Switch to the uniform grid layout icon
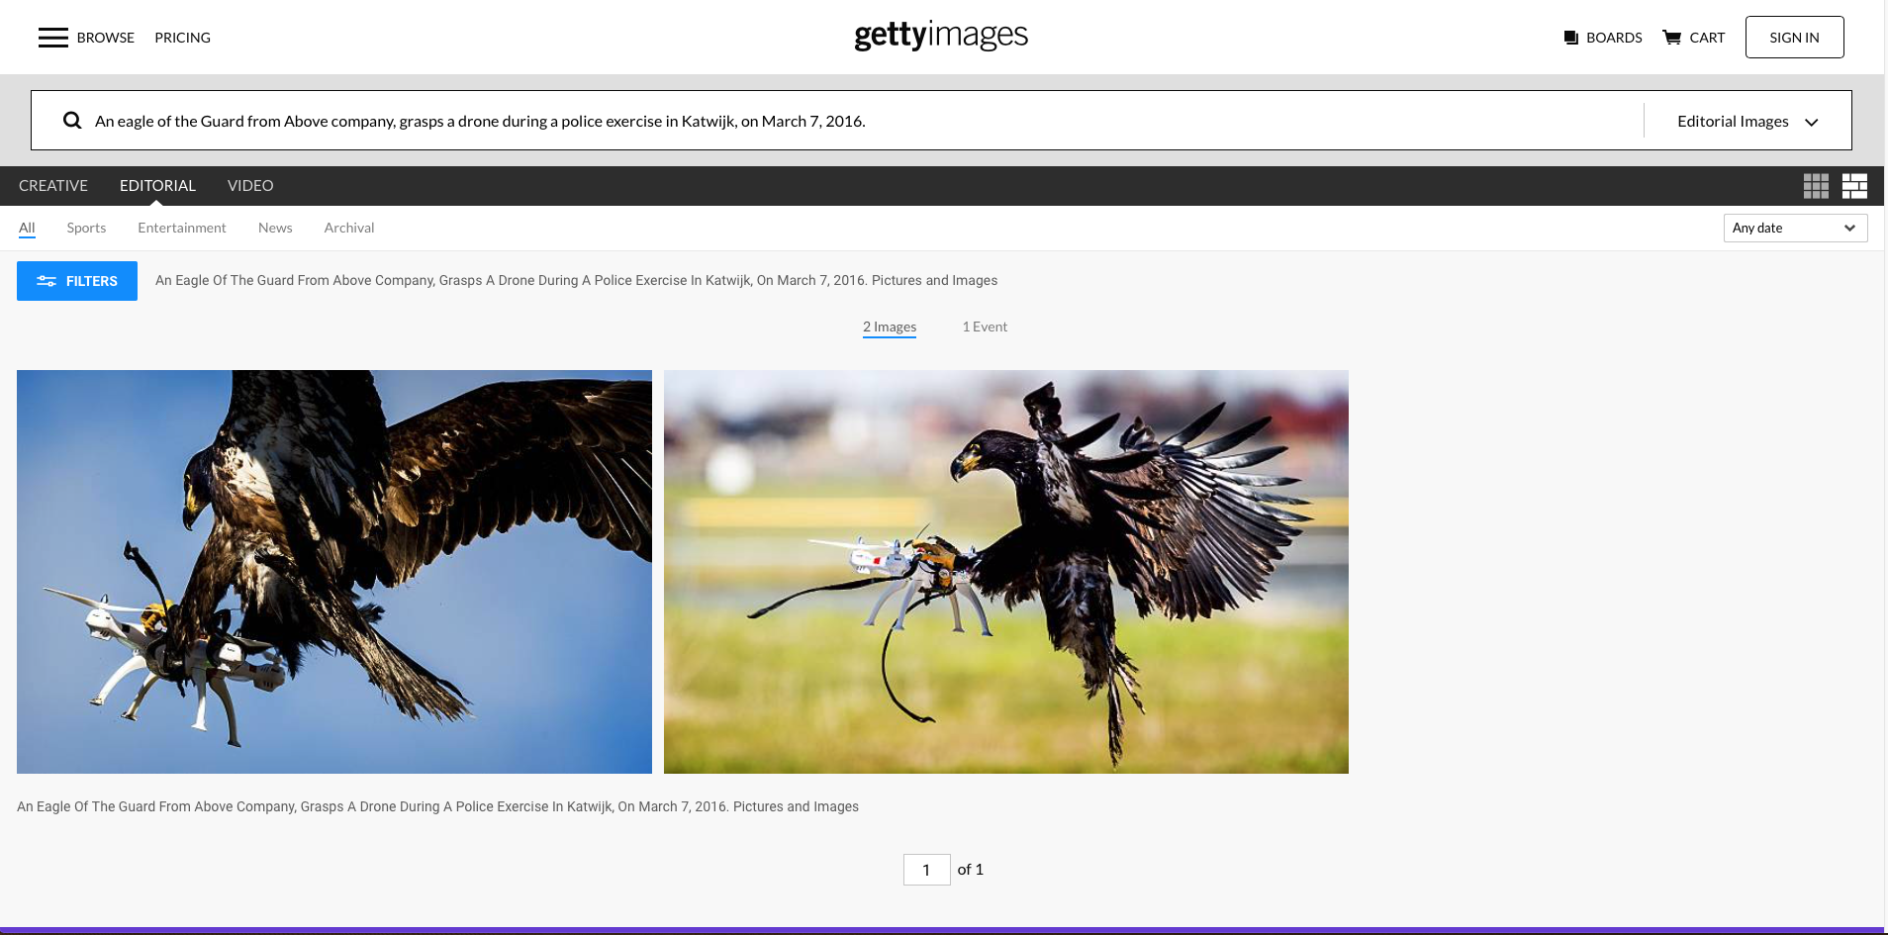 click(1816, 186)
